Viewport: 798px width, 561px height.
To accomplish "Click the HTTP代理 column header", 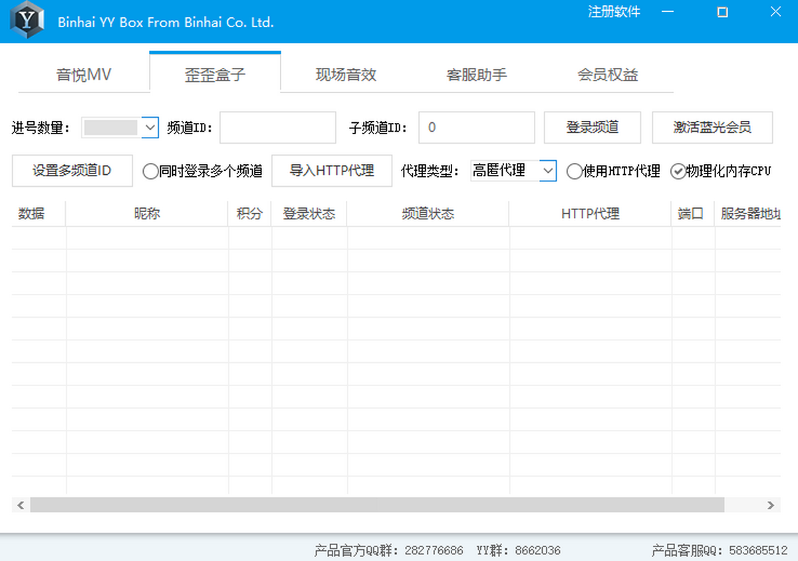I will 591,213.
